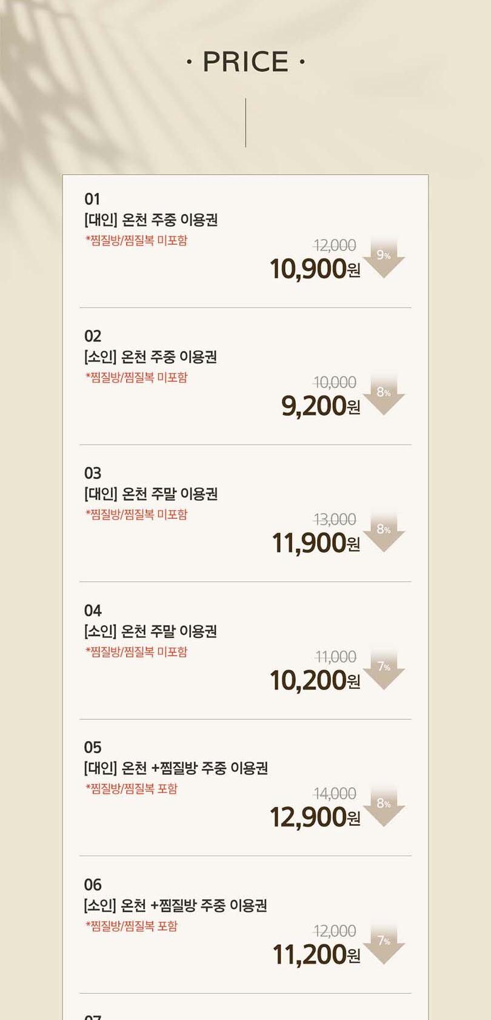Select [소인] 온천 주중 이용권 title

150,357
